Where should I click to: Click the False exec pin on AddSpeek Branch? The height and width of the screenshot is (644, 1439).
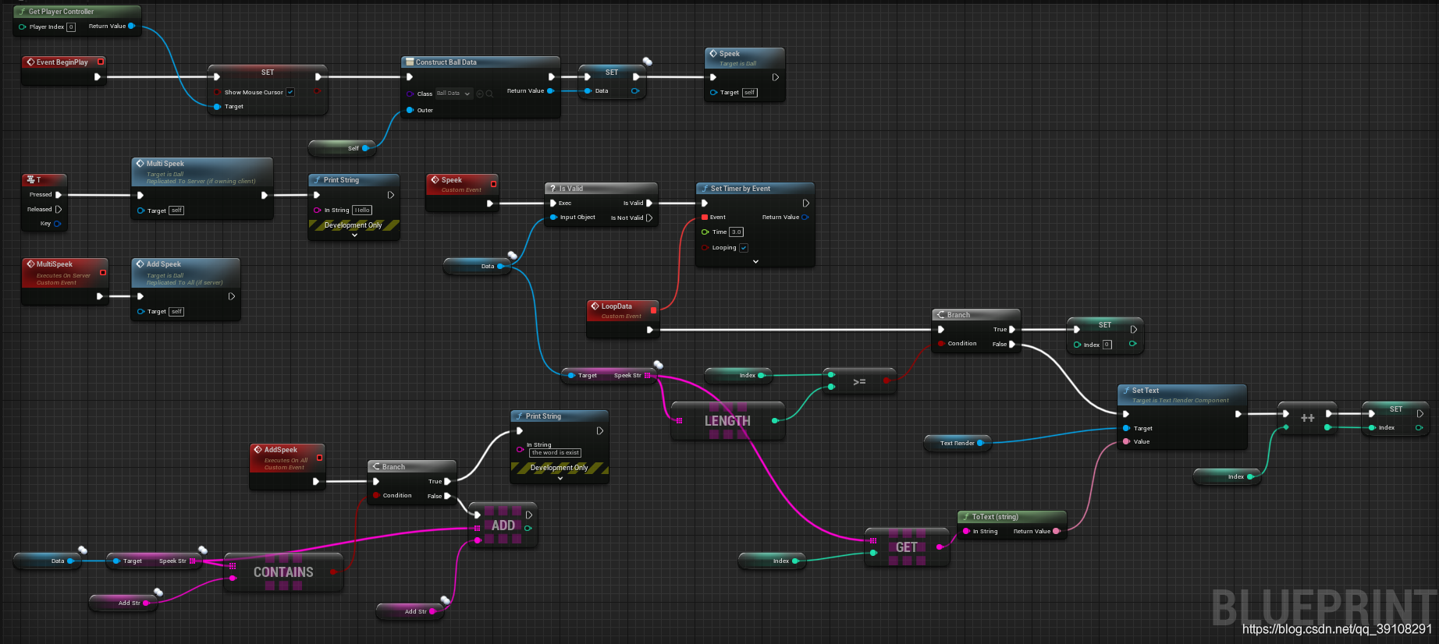click(448, 496)
